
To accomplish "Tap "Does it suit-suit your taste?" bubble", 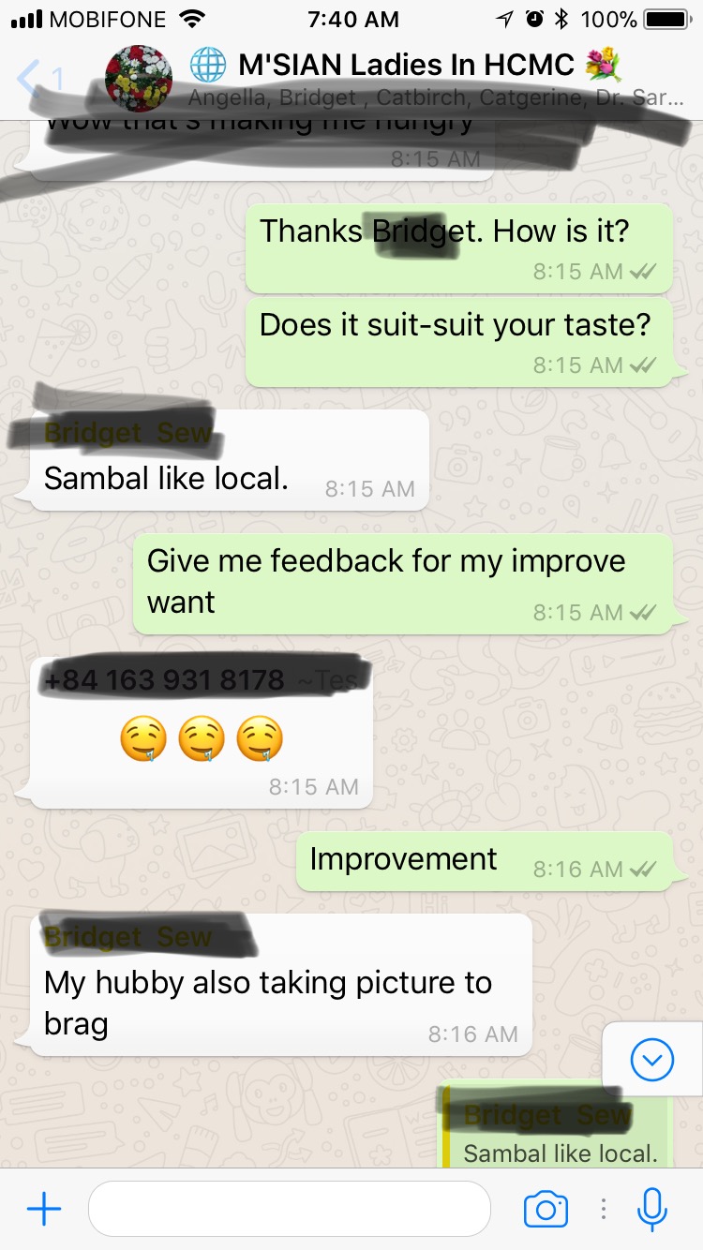I will coord(459,342).
